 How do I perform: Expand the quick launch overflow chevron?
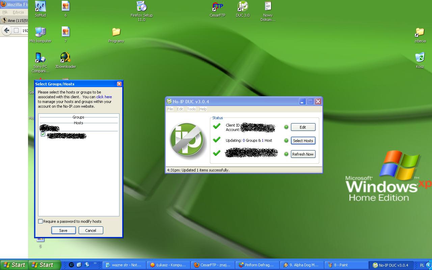(x=95, y=264)
